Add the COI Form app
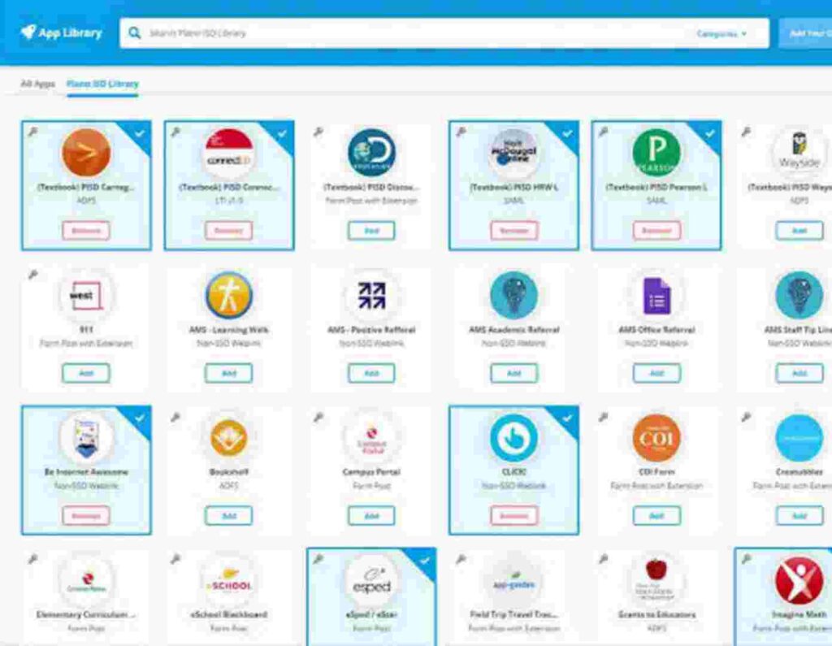 click(656, 515)
